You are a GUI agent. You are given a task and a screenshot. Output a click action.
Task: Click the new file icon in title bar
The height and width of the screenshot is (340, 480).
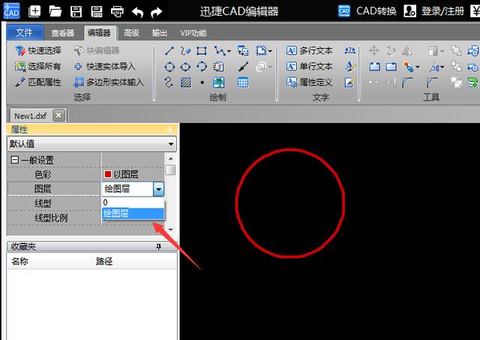[34, 12]
